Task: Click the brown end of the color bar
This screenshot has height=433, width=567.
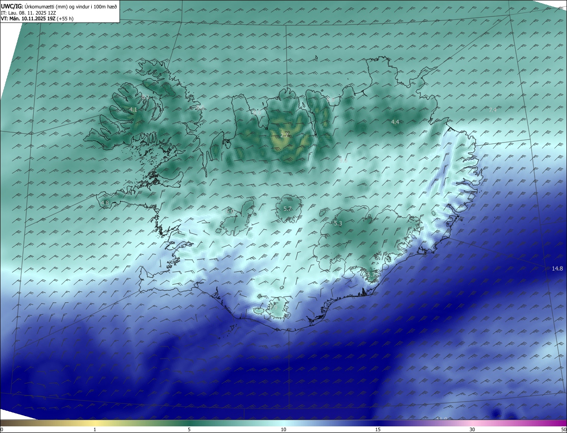Action: pos(5,423)
